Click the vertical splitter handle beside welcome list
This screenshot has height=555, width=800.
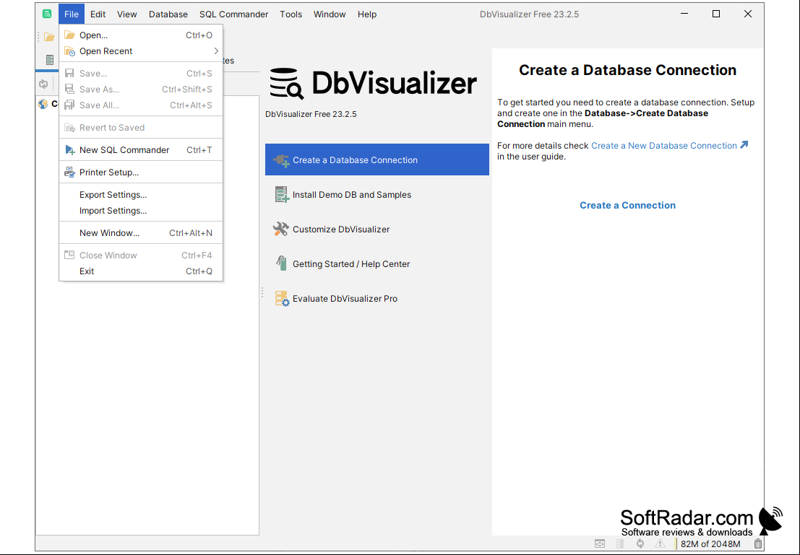click(262, 292)
